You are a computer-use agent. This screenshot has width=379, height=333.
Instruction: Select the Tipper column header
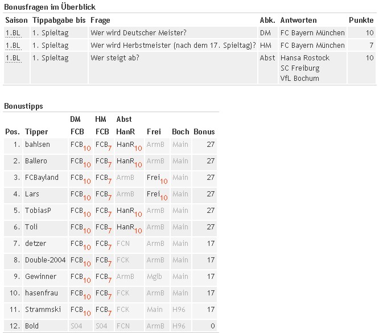coord(36,132)
